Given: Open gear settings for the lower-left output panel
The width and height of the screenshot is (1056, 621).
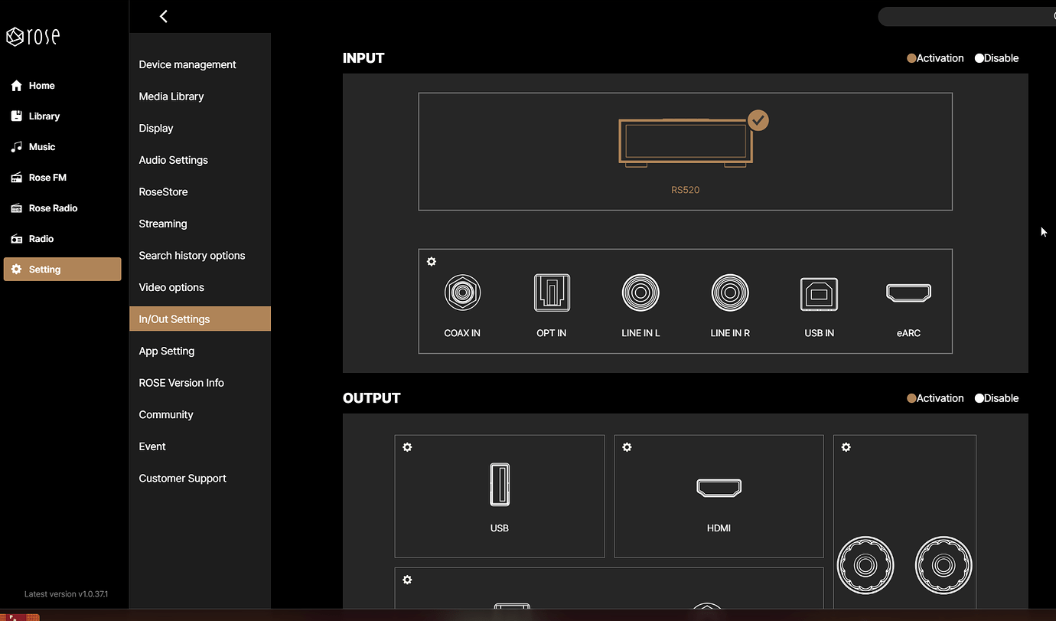Looking at the screenshot, I should pyautogui.click(x=407, y=580).
